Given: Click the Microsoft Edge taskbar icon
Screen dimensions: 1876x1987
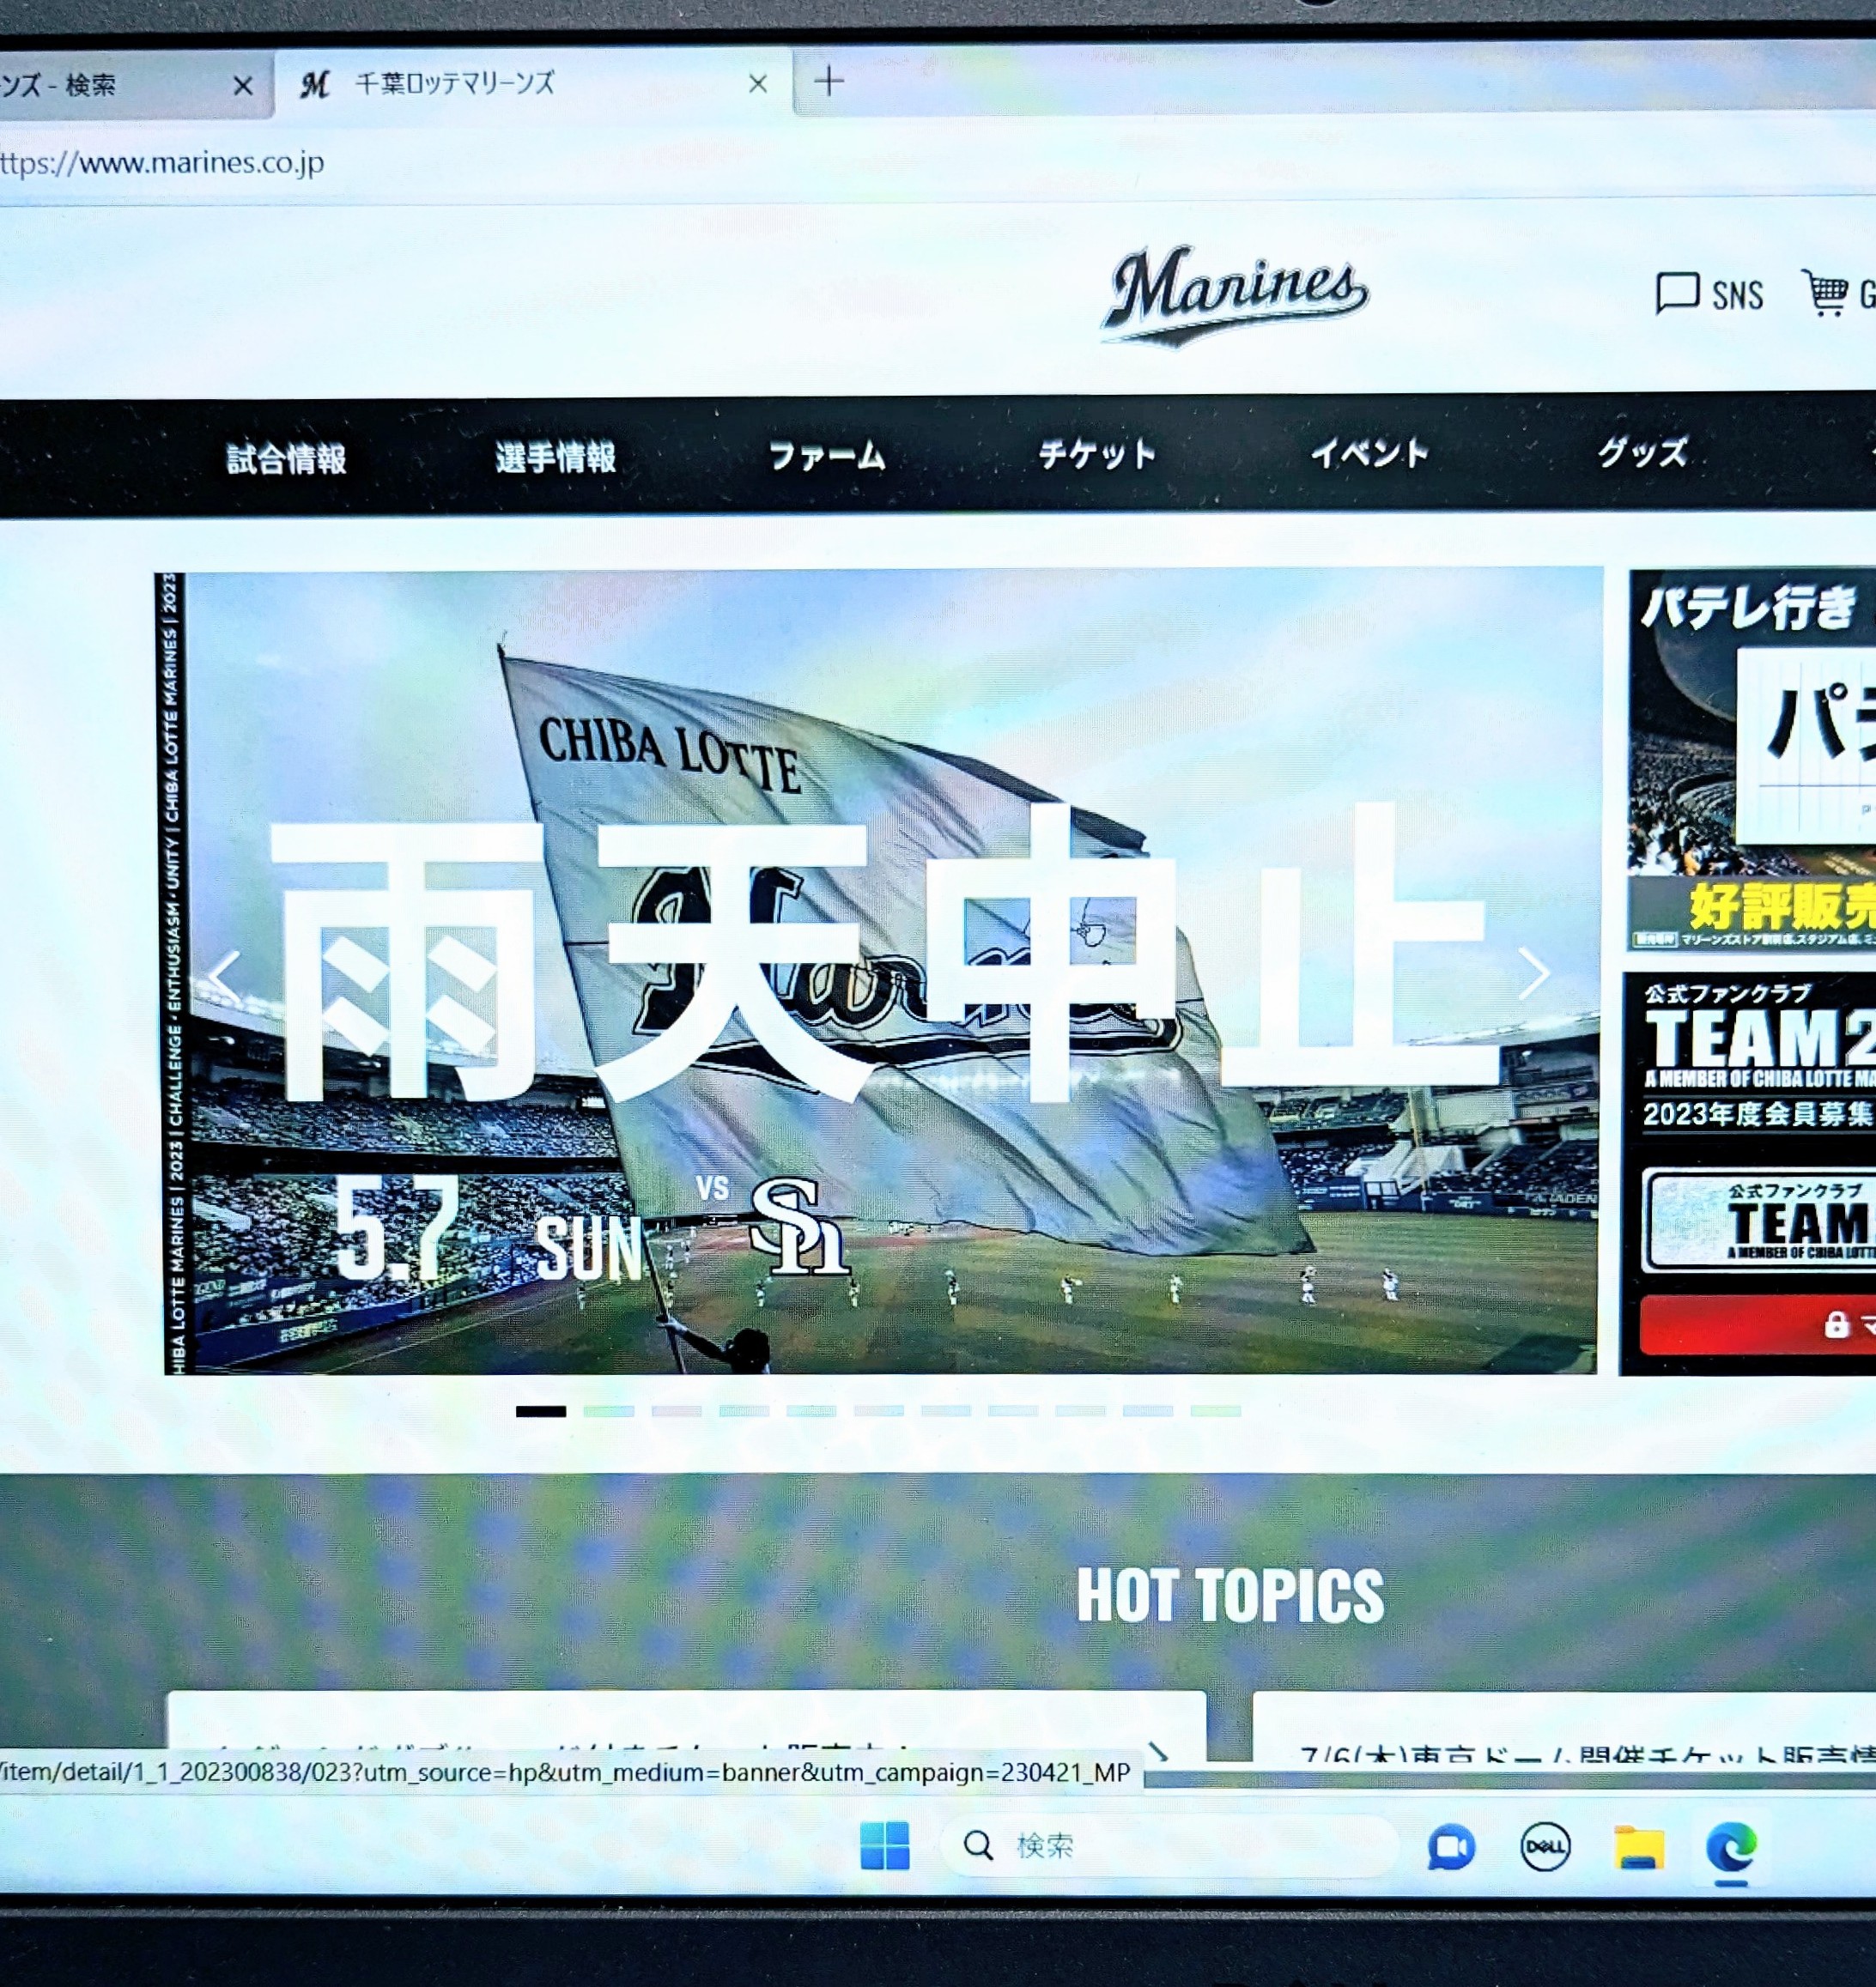Looking at the screenshot, I should (x=1731, y=1847).
